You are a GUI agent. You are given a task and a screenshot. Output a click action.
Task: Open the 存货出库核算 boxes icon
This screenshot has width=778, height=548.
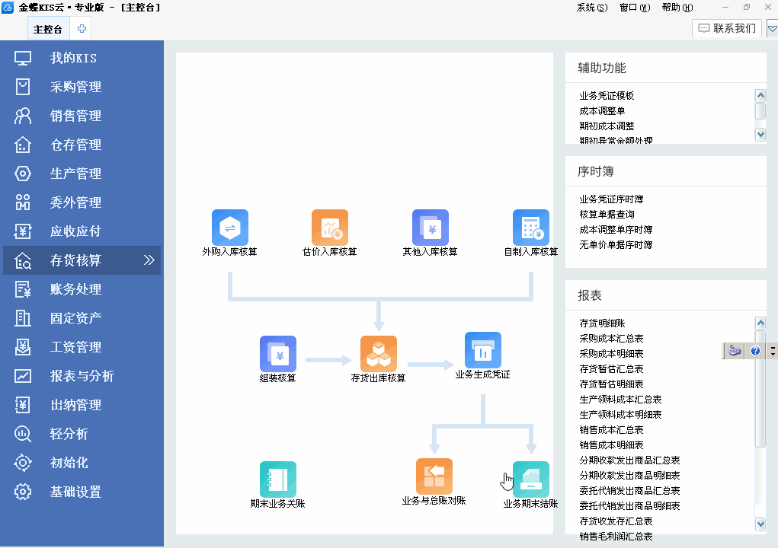(379, 354)
